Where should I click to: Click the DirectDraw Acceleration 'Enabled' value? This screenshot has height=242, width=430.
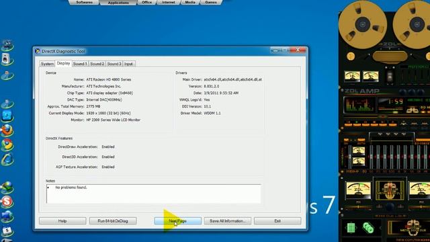pyautogui.click(x=108, y=147)
